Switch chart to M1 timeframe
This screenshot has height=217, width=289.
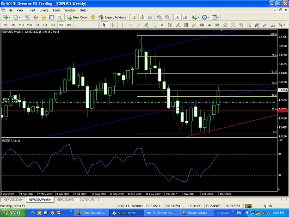[6, 25]
